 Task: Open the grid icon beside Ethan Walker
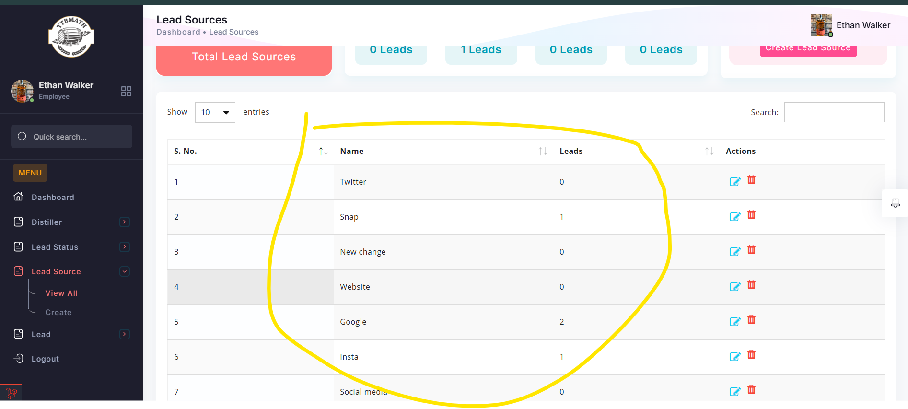click(126, 92)
